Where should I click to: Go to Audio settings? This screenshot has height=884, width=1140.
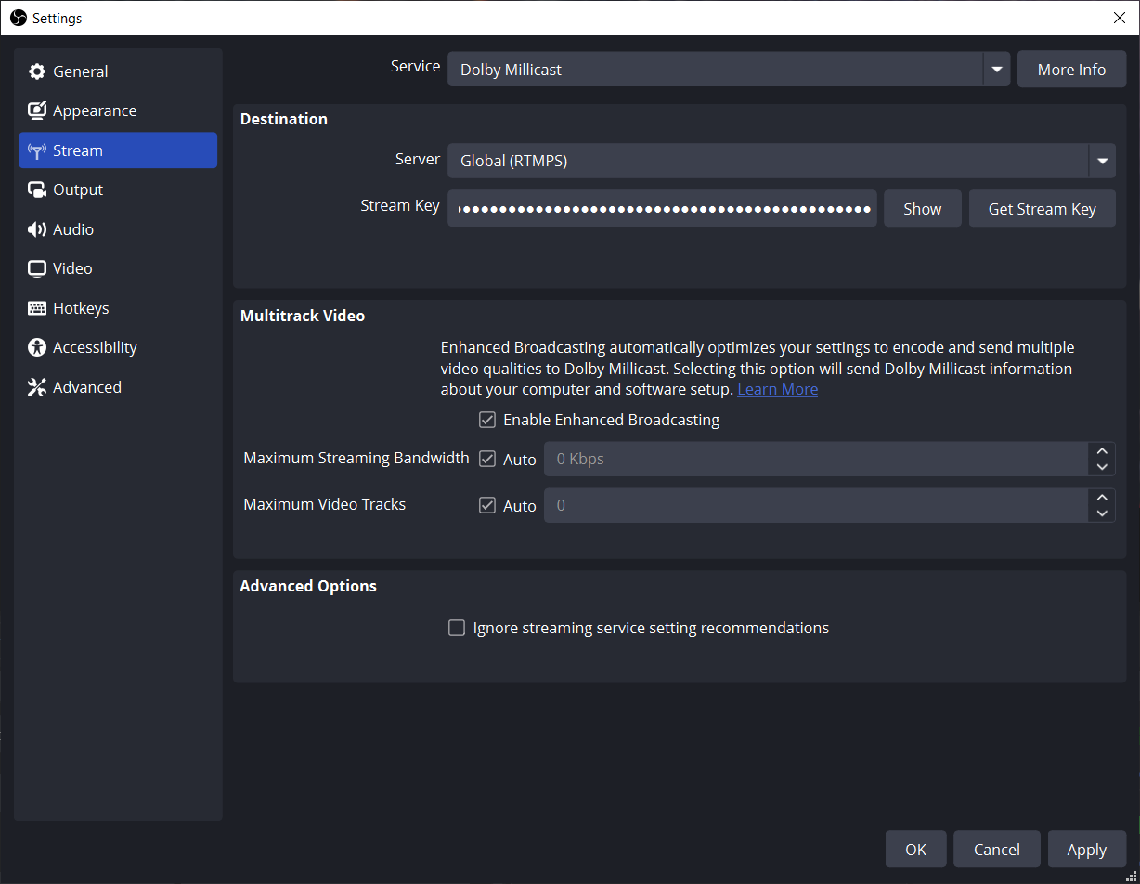[x=118, y=229]
